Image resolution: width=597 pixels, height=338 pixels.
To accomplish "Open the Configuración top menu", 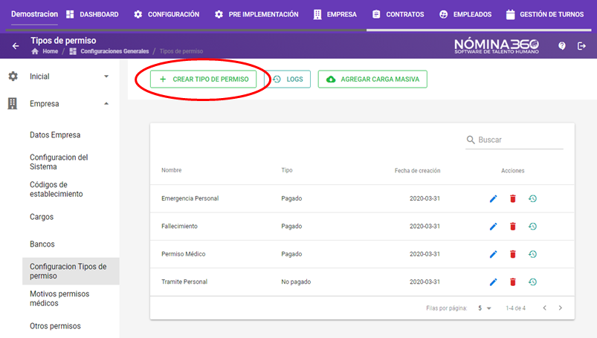I will pos(167,14).
